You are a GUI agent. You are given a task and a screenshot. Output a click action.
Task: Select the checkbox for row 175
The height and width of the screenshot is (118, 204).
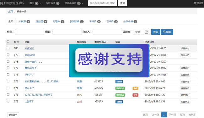point(8,81)
